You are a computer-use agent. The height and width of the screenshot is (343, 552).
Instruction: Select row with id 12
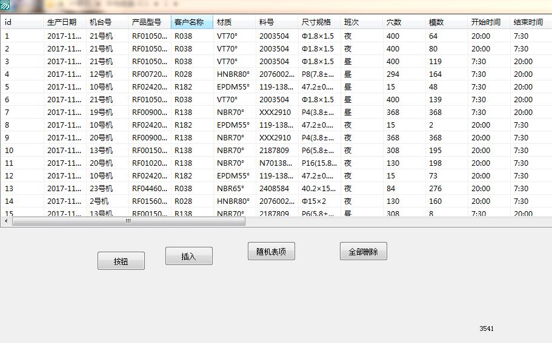click(x=276, y=175)
